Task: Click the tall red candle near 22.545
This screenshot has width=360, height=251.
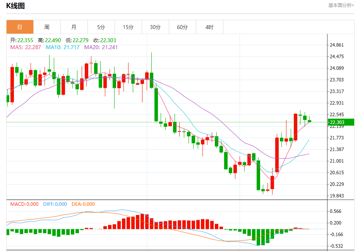Action: click(295, 127)
